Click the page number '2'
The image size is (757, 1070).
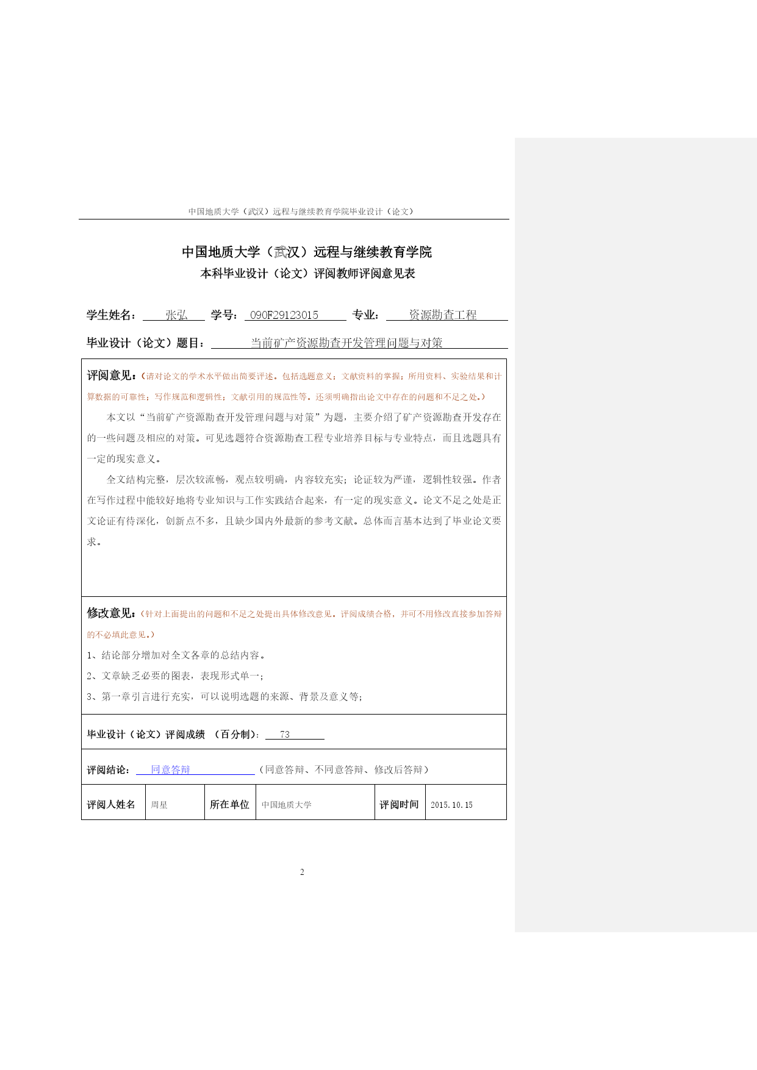pos(302,872)
